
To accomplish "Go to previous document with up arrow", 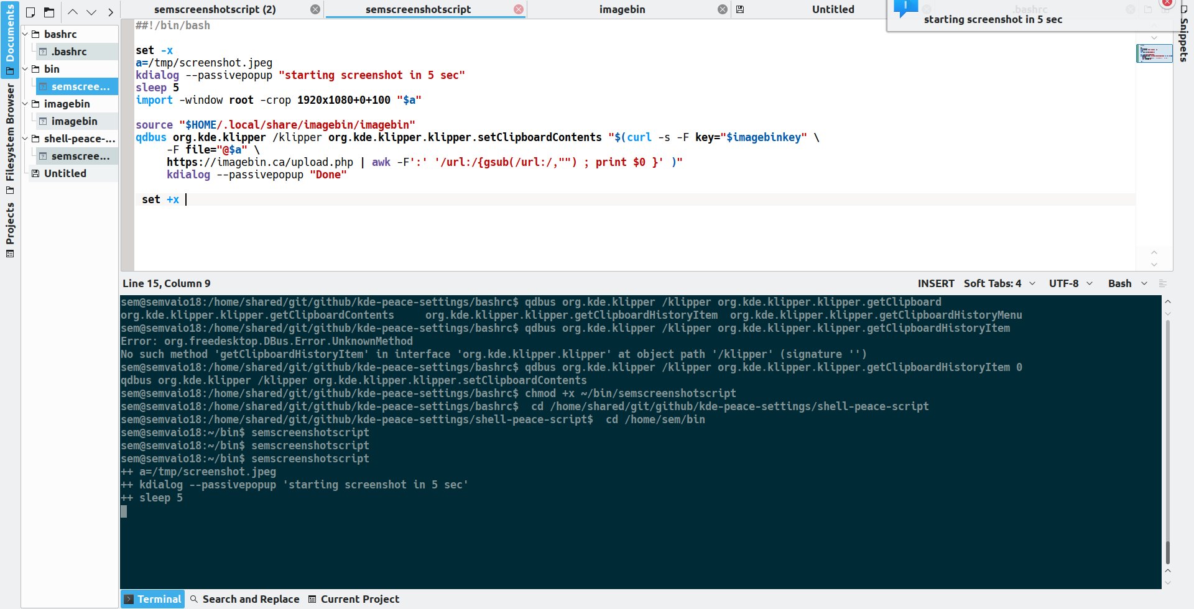I will coord(73,12).
